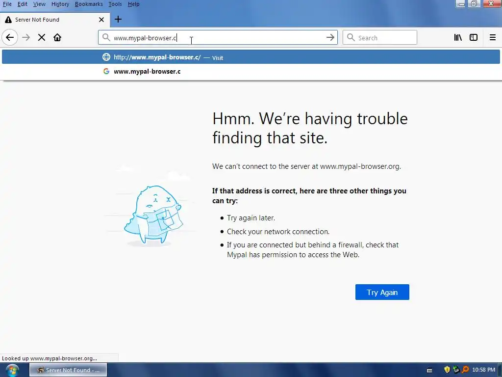
Task: Show the sidebars panel
Action: pyautogui.click(x=474, y=37)
